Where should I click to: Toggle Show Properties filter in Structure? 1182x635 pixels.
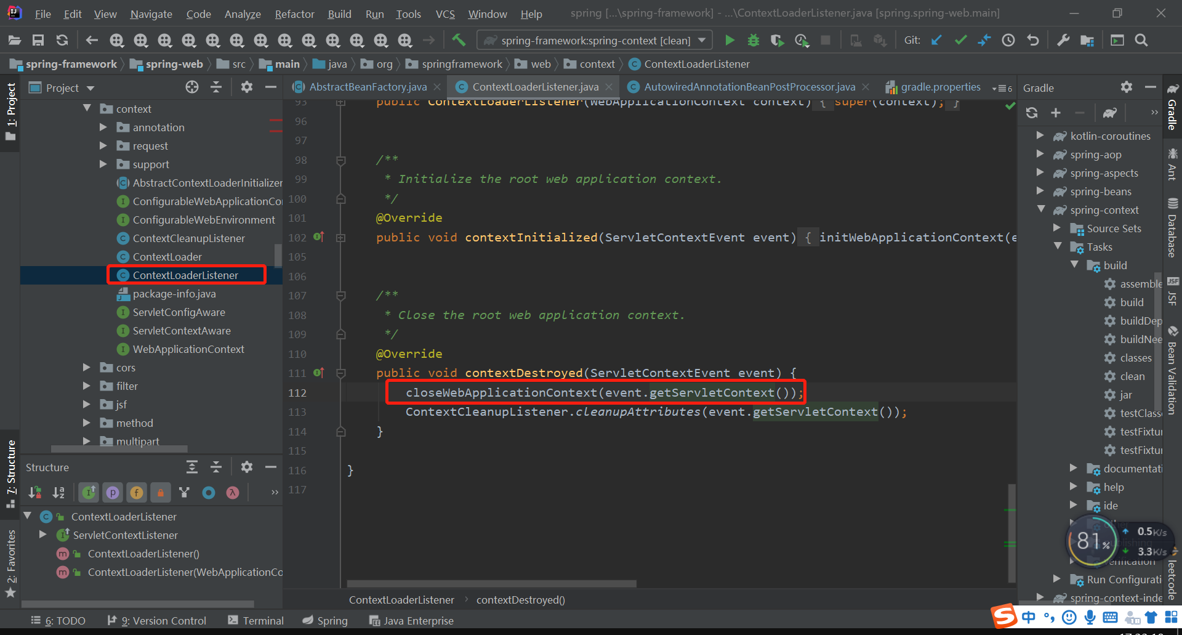[x=113, y=492]
